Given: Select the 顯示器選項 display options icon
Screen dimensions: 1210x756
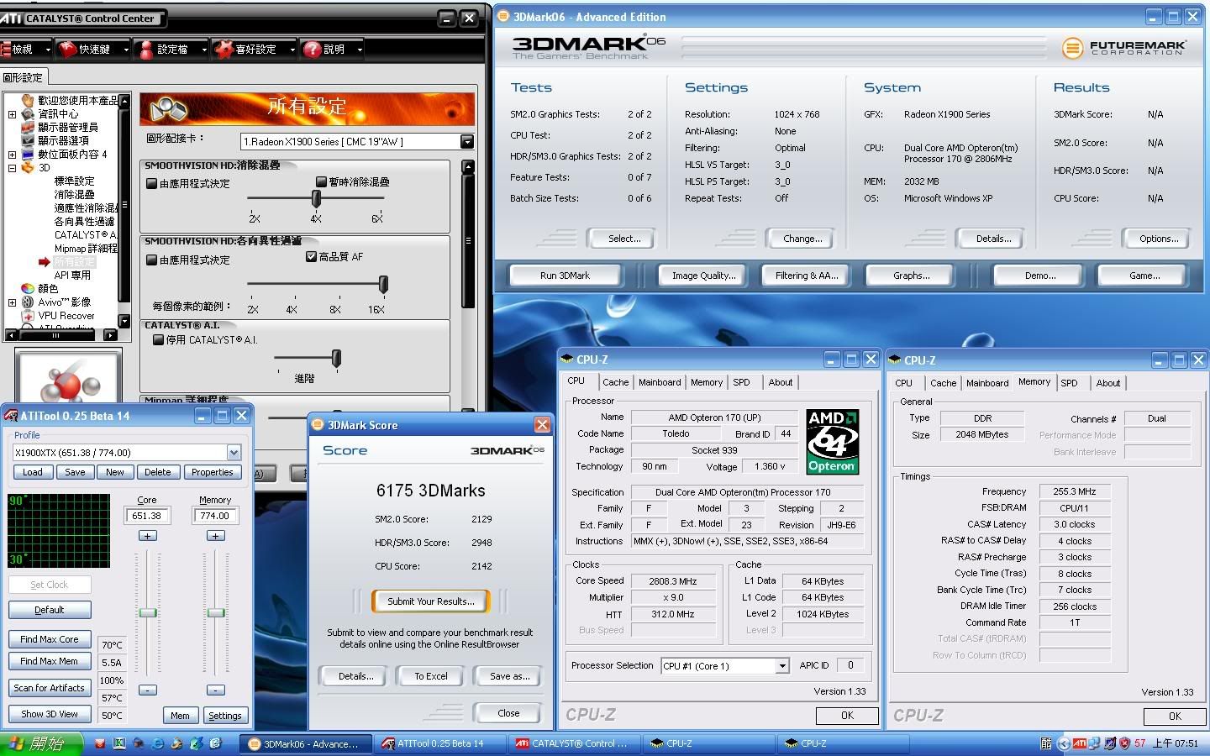Looking at the screenshot, I should click(28, 140).
